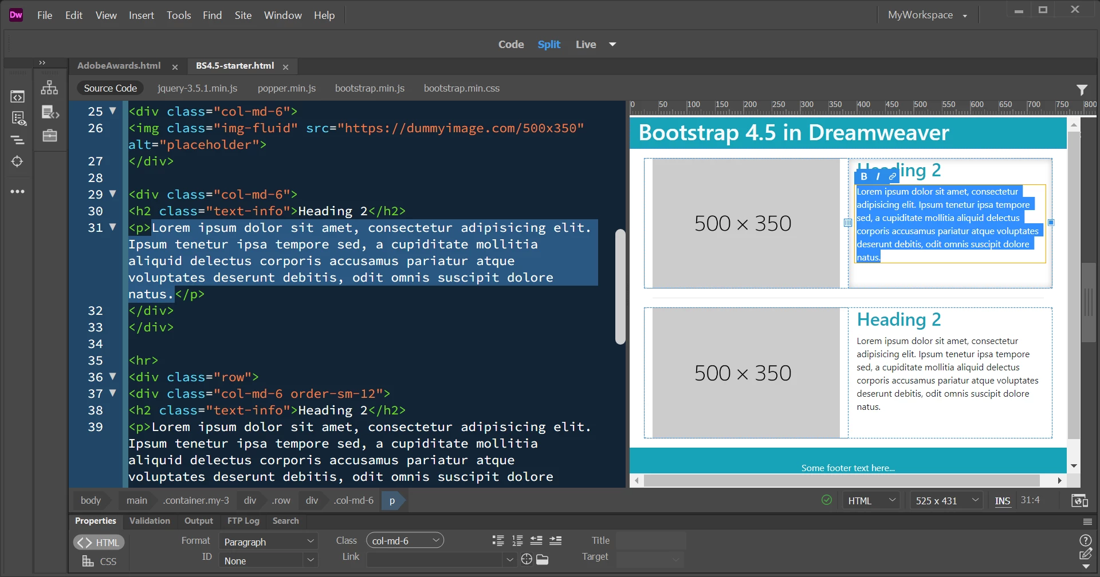Open the snippets panel icon with arrow
The width and height of the screenshot is (1100, 577).
pos(50,112)
